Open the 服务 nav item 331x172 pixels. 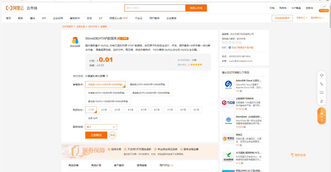click(20, 18)
